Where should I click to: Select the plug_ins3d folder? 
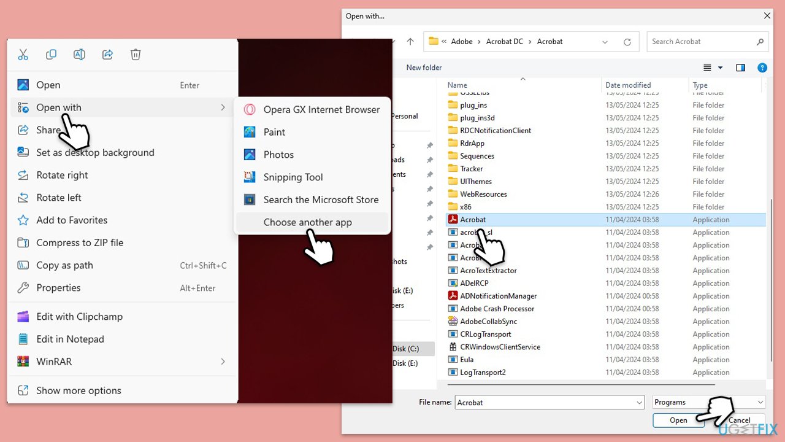click(477, 118)
